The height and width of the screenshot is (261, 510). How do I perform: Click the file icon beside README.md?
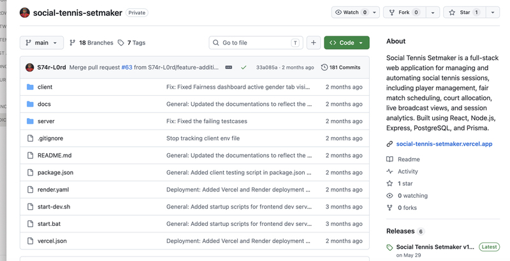[30, 155]
